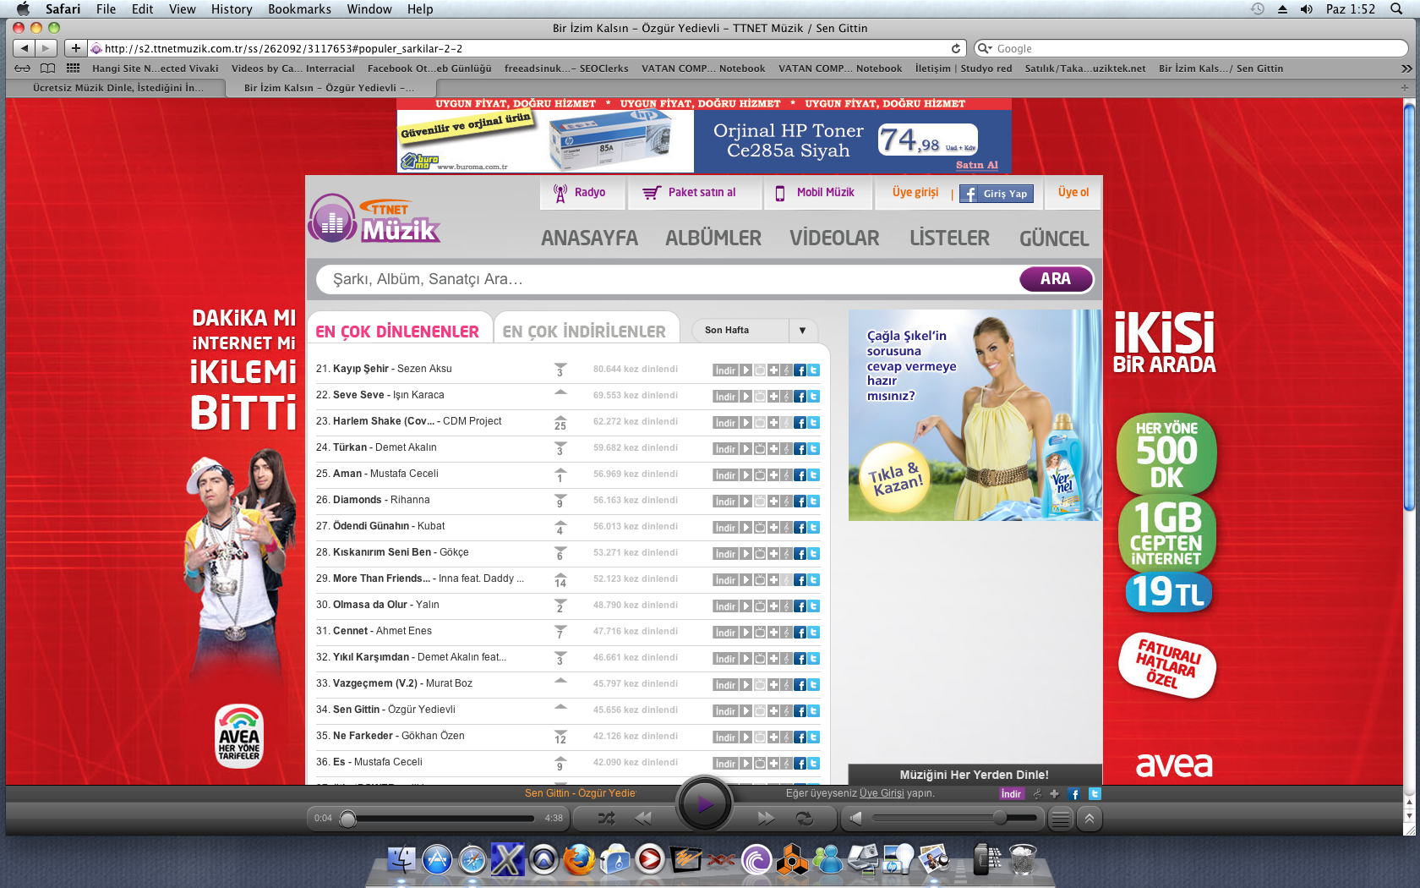Open Spotlight search in menu bar
Image resolution: width=1420 pixels, height=888 pixels.
coord(1396,9)
